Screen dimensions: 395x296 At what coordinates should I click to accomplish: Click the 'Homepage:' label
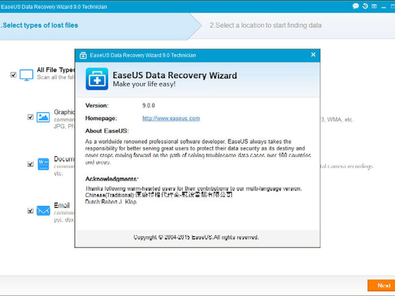click(x=101, y=118)
